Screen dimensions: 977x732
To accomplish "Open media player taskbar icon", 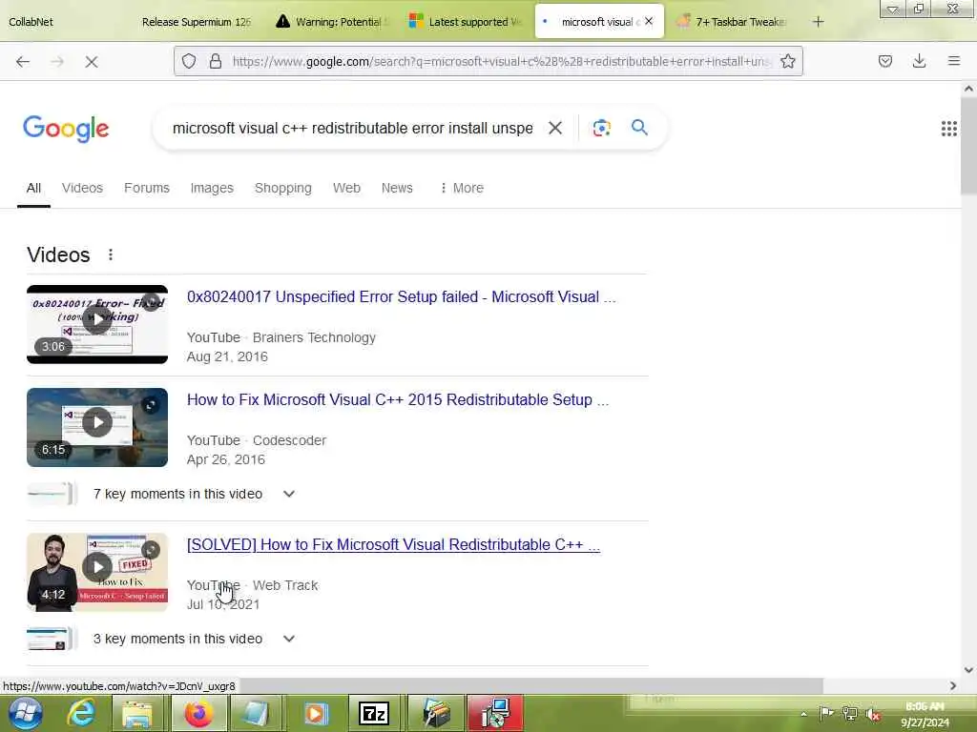I will click(315, 713).
